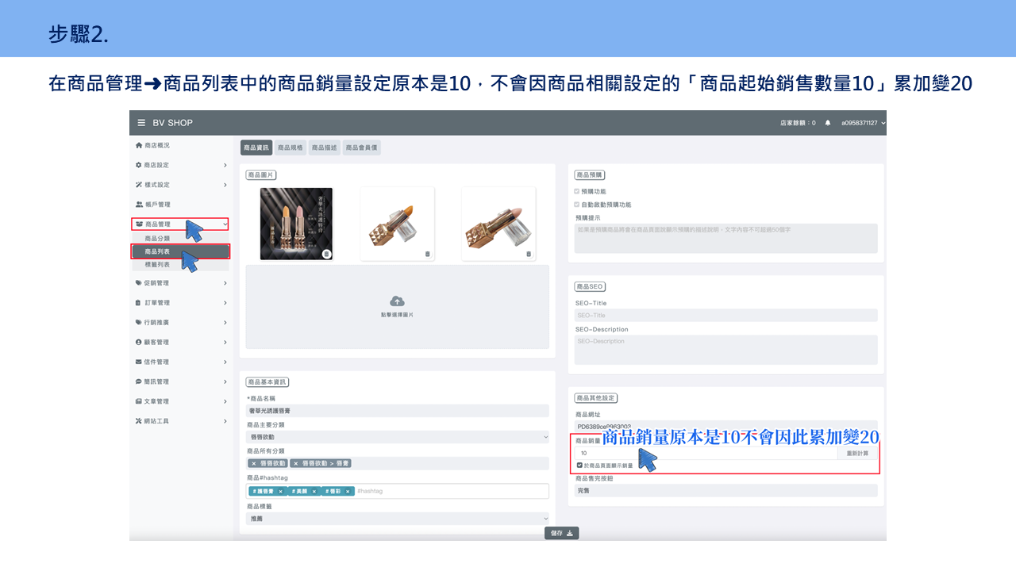The image size is (1016, 571).
Task: Open the 商品標籤 dropdown showing 推薦
Action: pyautogui.click(x=397, y=518)
